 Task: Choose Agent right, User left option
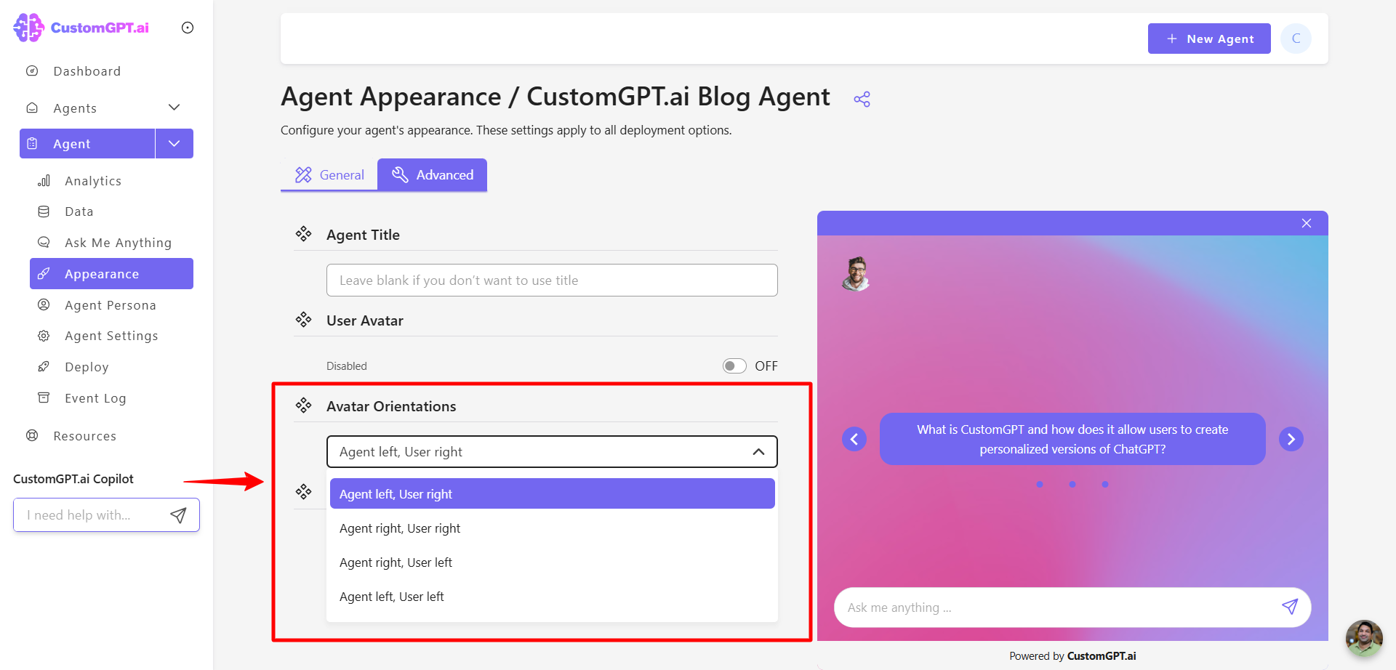click(x=552, y=562)
